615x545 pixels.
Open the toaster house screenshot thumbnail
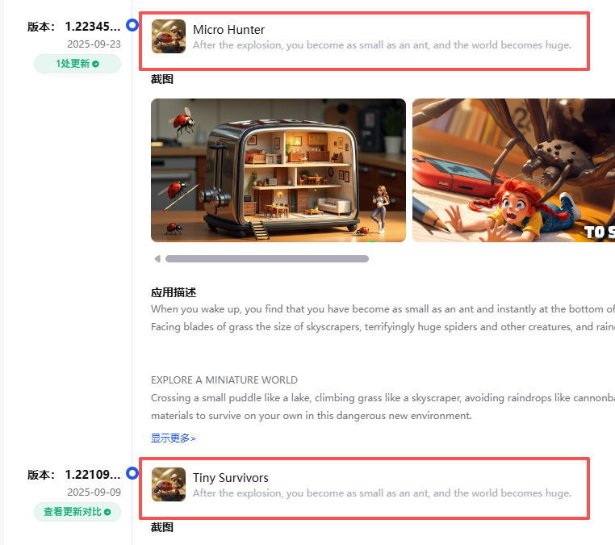(x=278, y=170)
